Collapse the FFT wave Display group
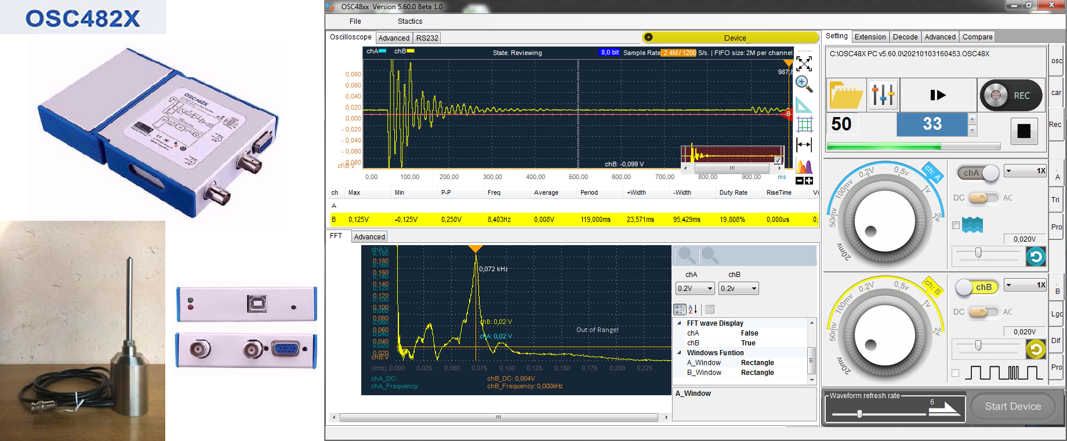Screen dimensions: 1067x441 (x=680, y=323)
